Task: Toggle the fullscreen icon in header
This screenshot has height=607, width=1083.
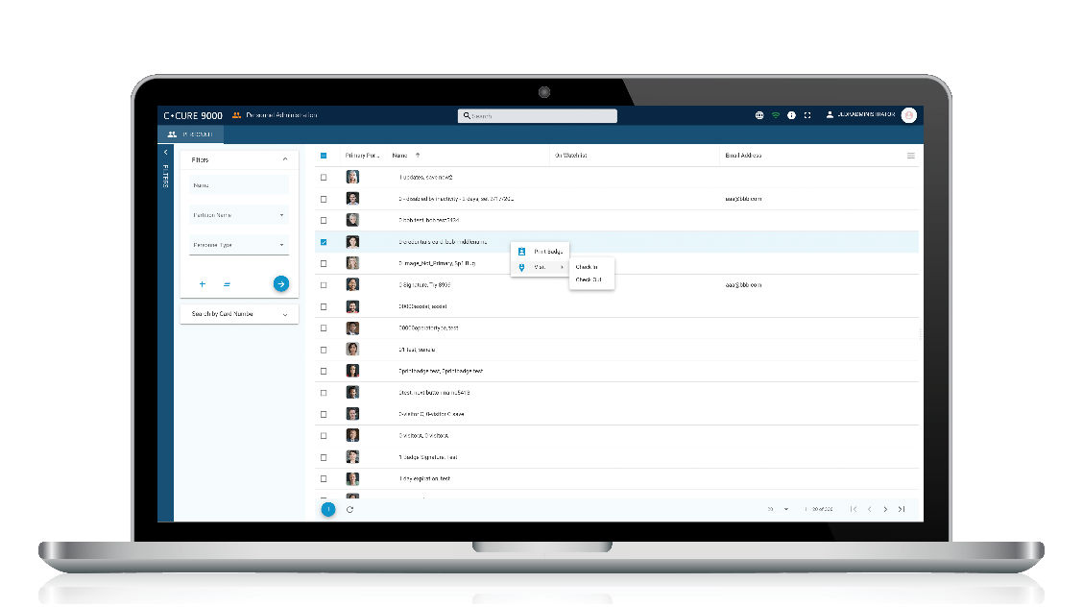Action: [807, 115]
